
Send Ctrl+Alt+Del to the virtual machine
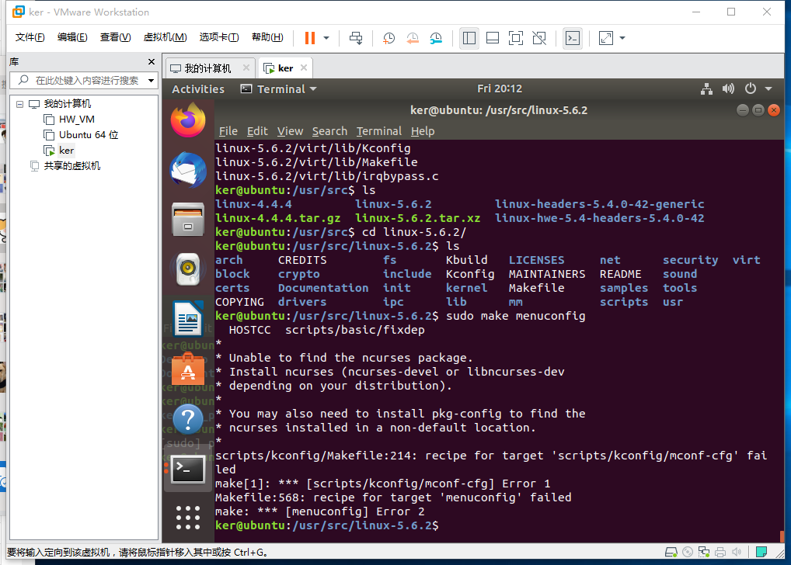[x=356, y=37]
